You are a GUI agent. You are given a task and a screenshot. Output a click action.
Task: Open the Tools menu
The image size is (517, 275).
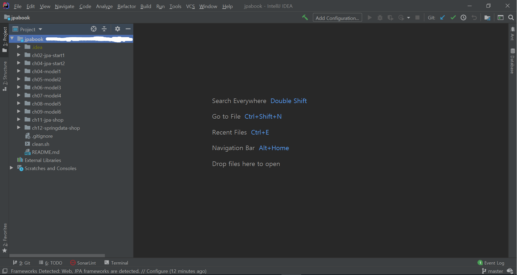(175, 6)
